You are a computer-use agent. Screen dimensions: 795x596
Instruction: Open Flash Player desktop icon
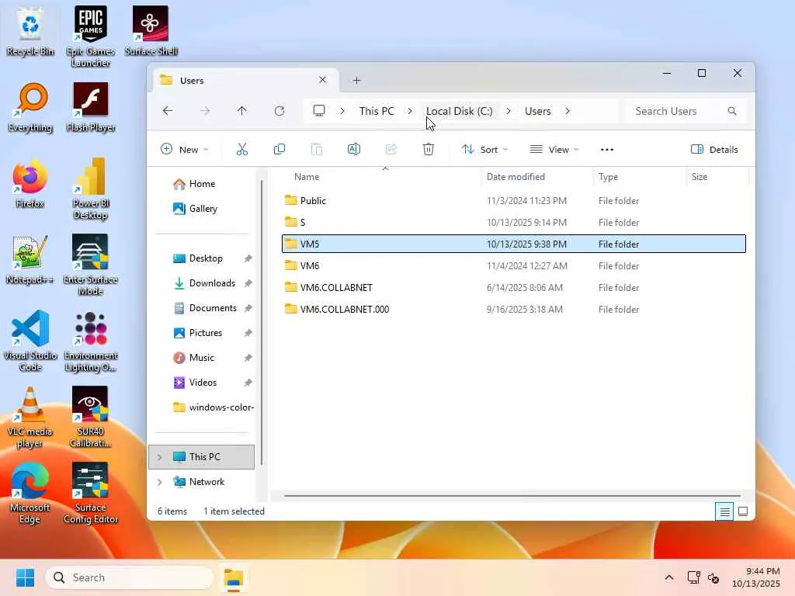pos(90,107)
